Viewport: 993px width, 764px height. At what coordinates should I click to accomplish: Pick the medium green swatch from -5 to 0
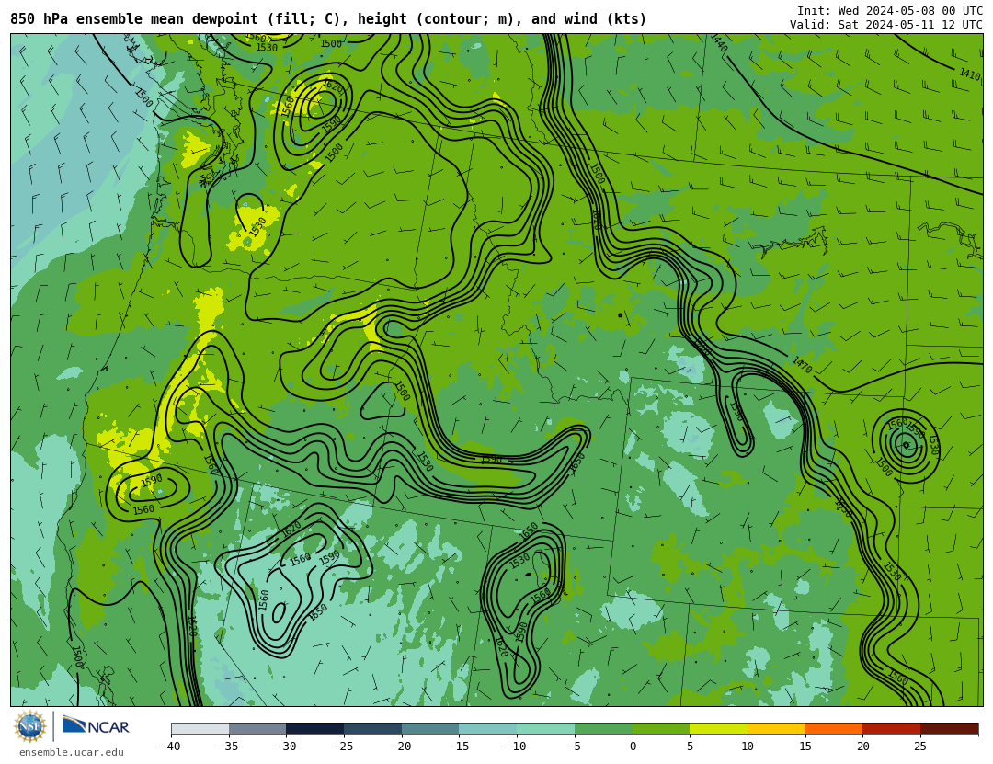point(603,728)
